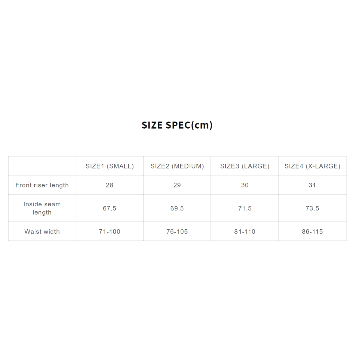This screenshot has width=355, height=355.
Task: Click the waist range 81-110
Action: click(245, 232)
